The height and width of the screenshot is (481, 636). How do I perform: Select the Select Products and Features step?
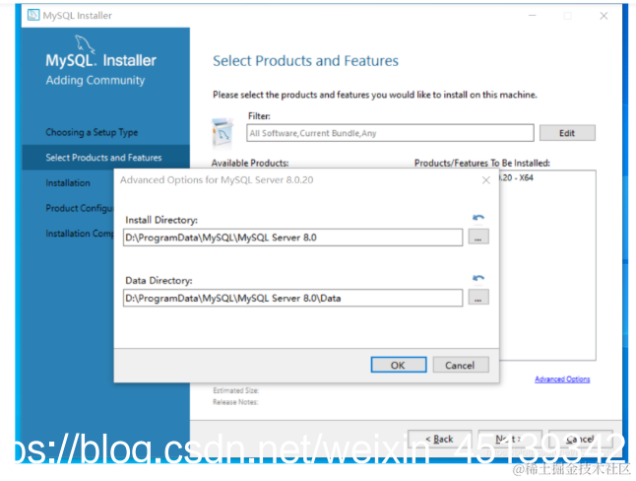point(103,158)
